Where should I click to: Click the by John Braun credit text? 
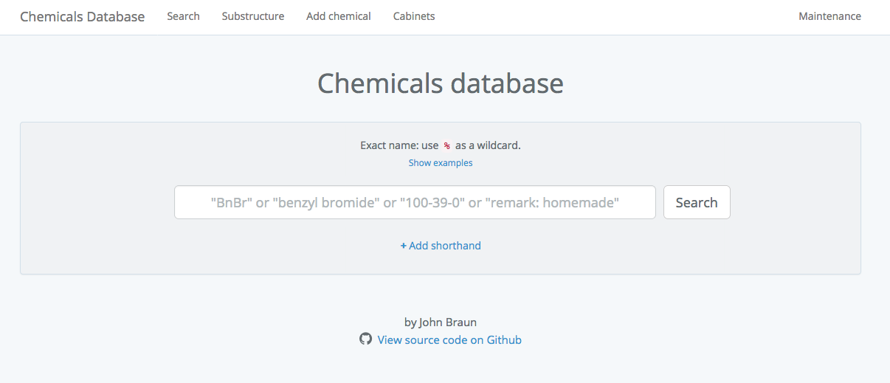coord(441,322)
